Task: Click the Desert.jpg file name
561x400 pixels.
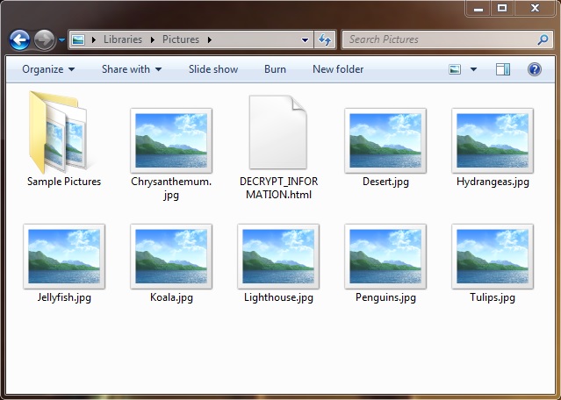Action: click(x=385, y=182)
